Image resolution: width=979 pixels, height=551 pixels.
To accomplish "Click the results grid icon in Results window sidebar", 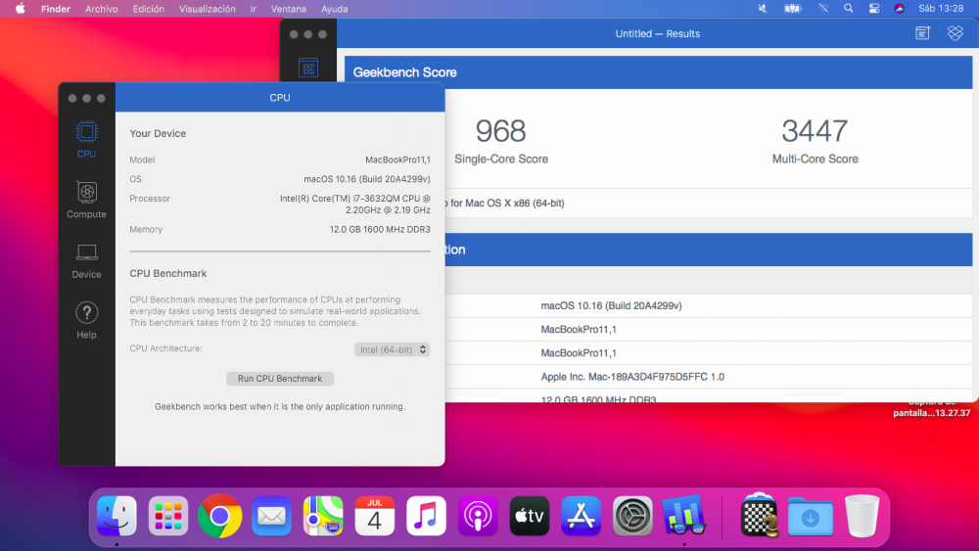I will pyautogui.click(x=308, y=68).
